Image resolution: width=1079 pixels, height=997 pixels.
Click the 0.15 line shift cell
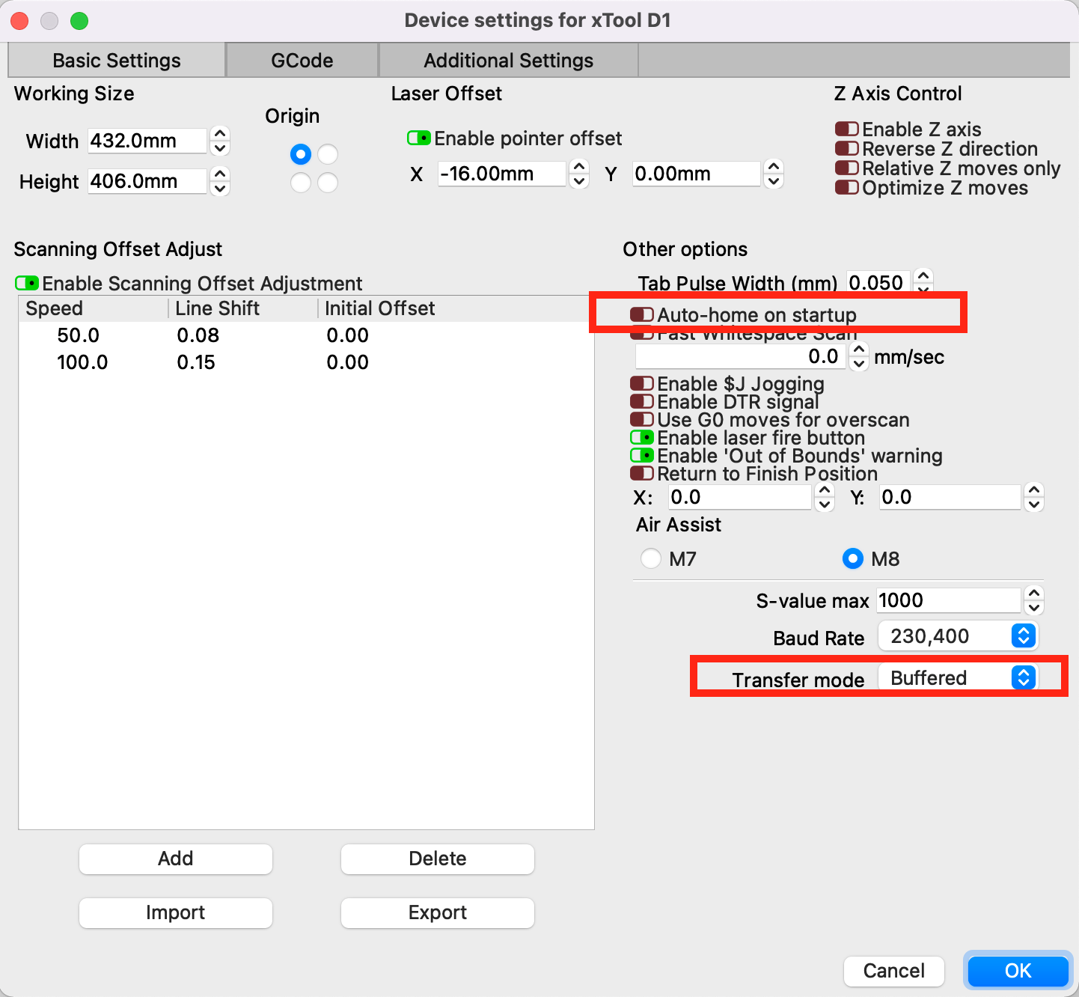[196, 362]
